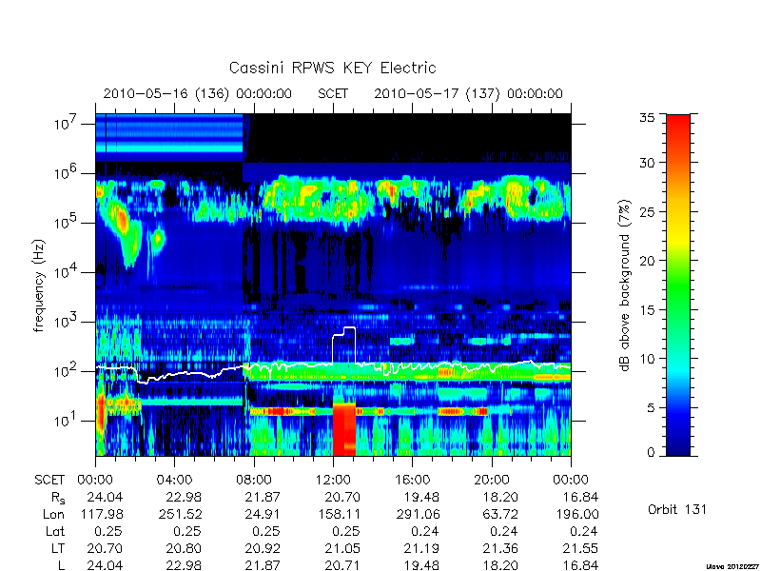Click the 10^6 frequency axis tick label
This screenshot has height=571, width=761.
click(66, 172)
